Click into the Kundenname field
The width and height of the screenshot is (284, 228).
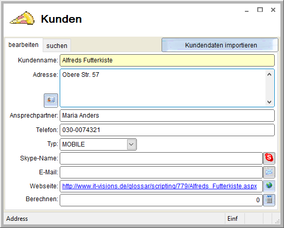[x=167, y=60]
